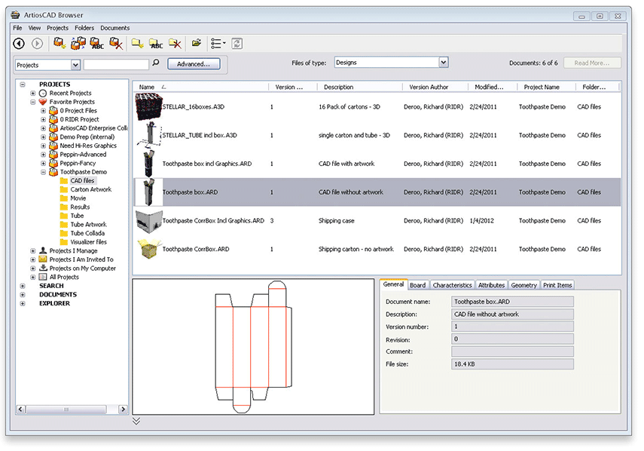Create a new project via toolbar icon
The height and width of the screenshot is (451, 644).
[x=60, y=43]
